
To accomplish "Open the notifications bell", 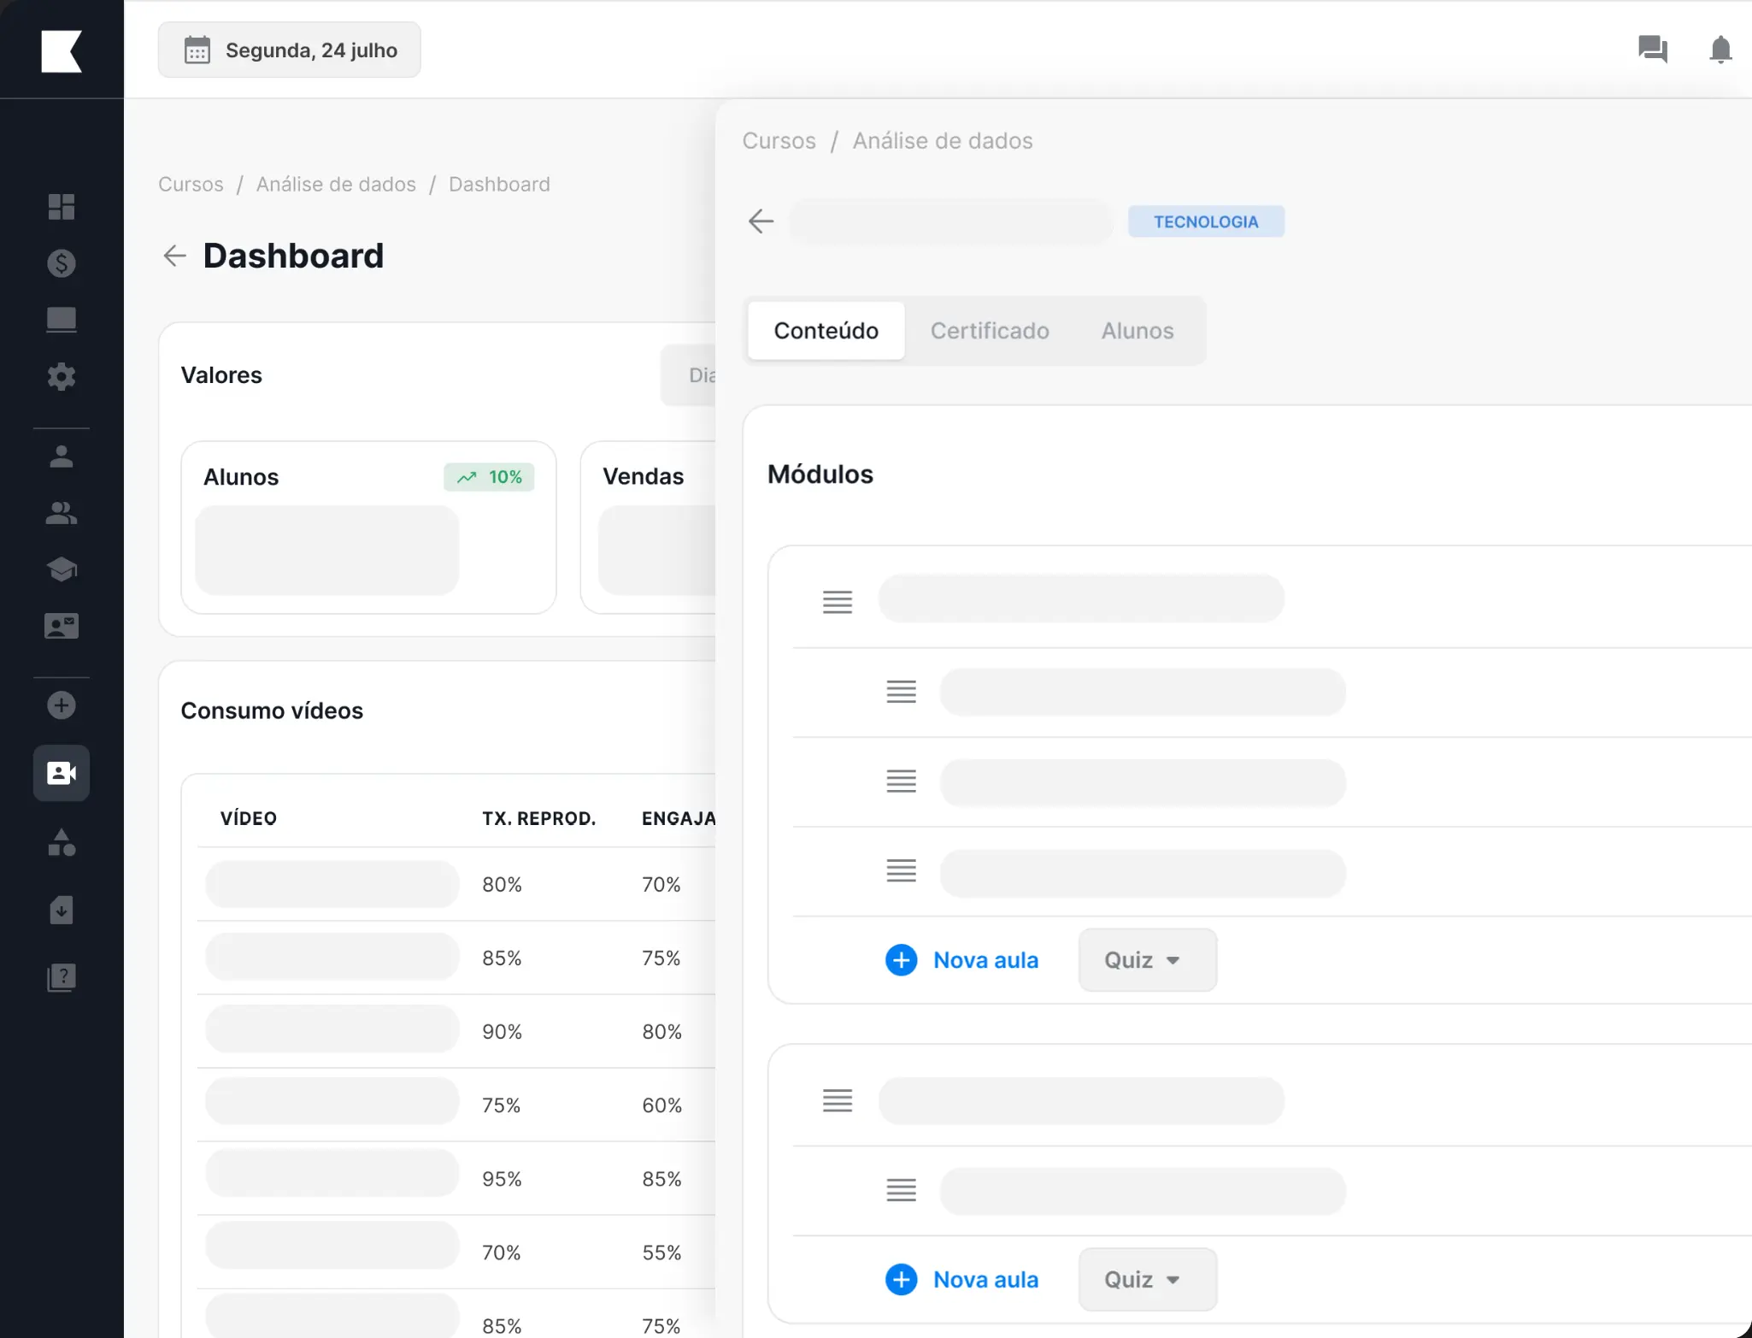I will [1720, 49].
